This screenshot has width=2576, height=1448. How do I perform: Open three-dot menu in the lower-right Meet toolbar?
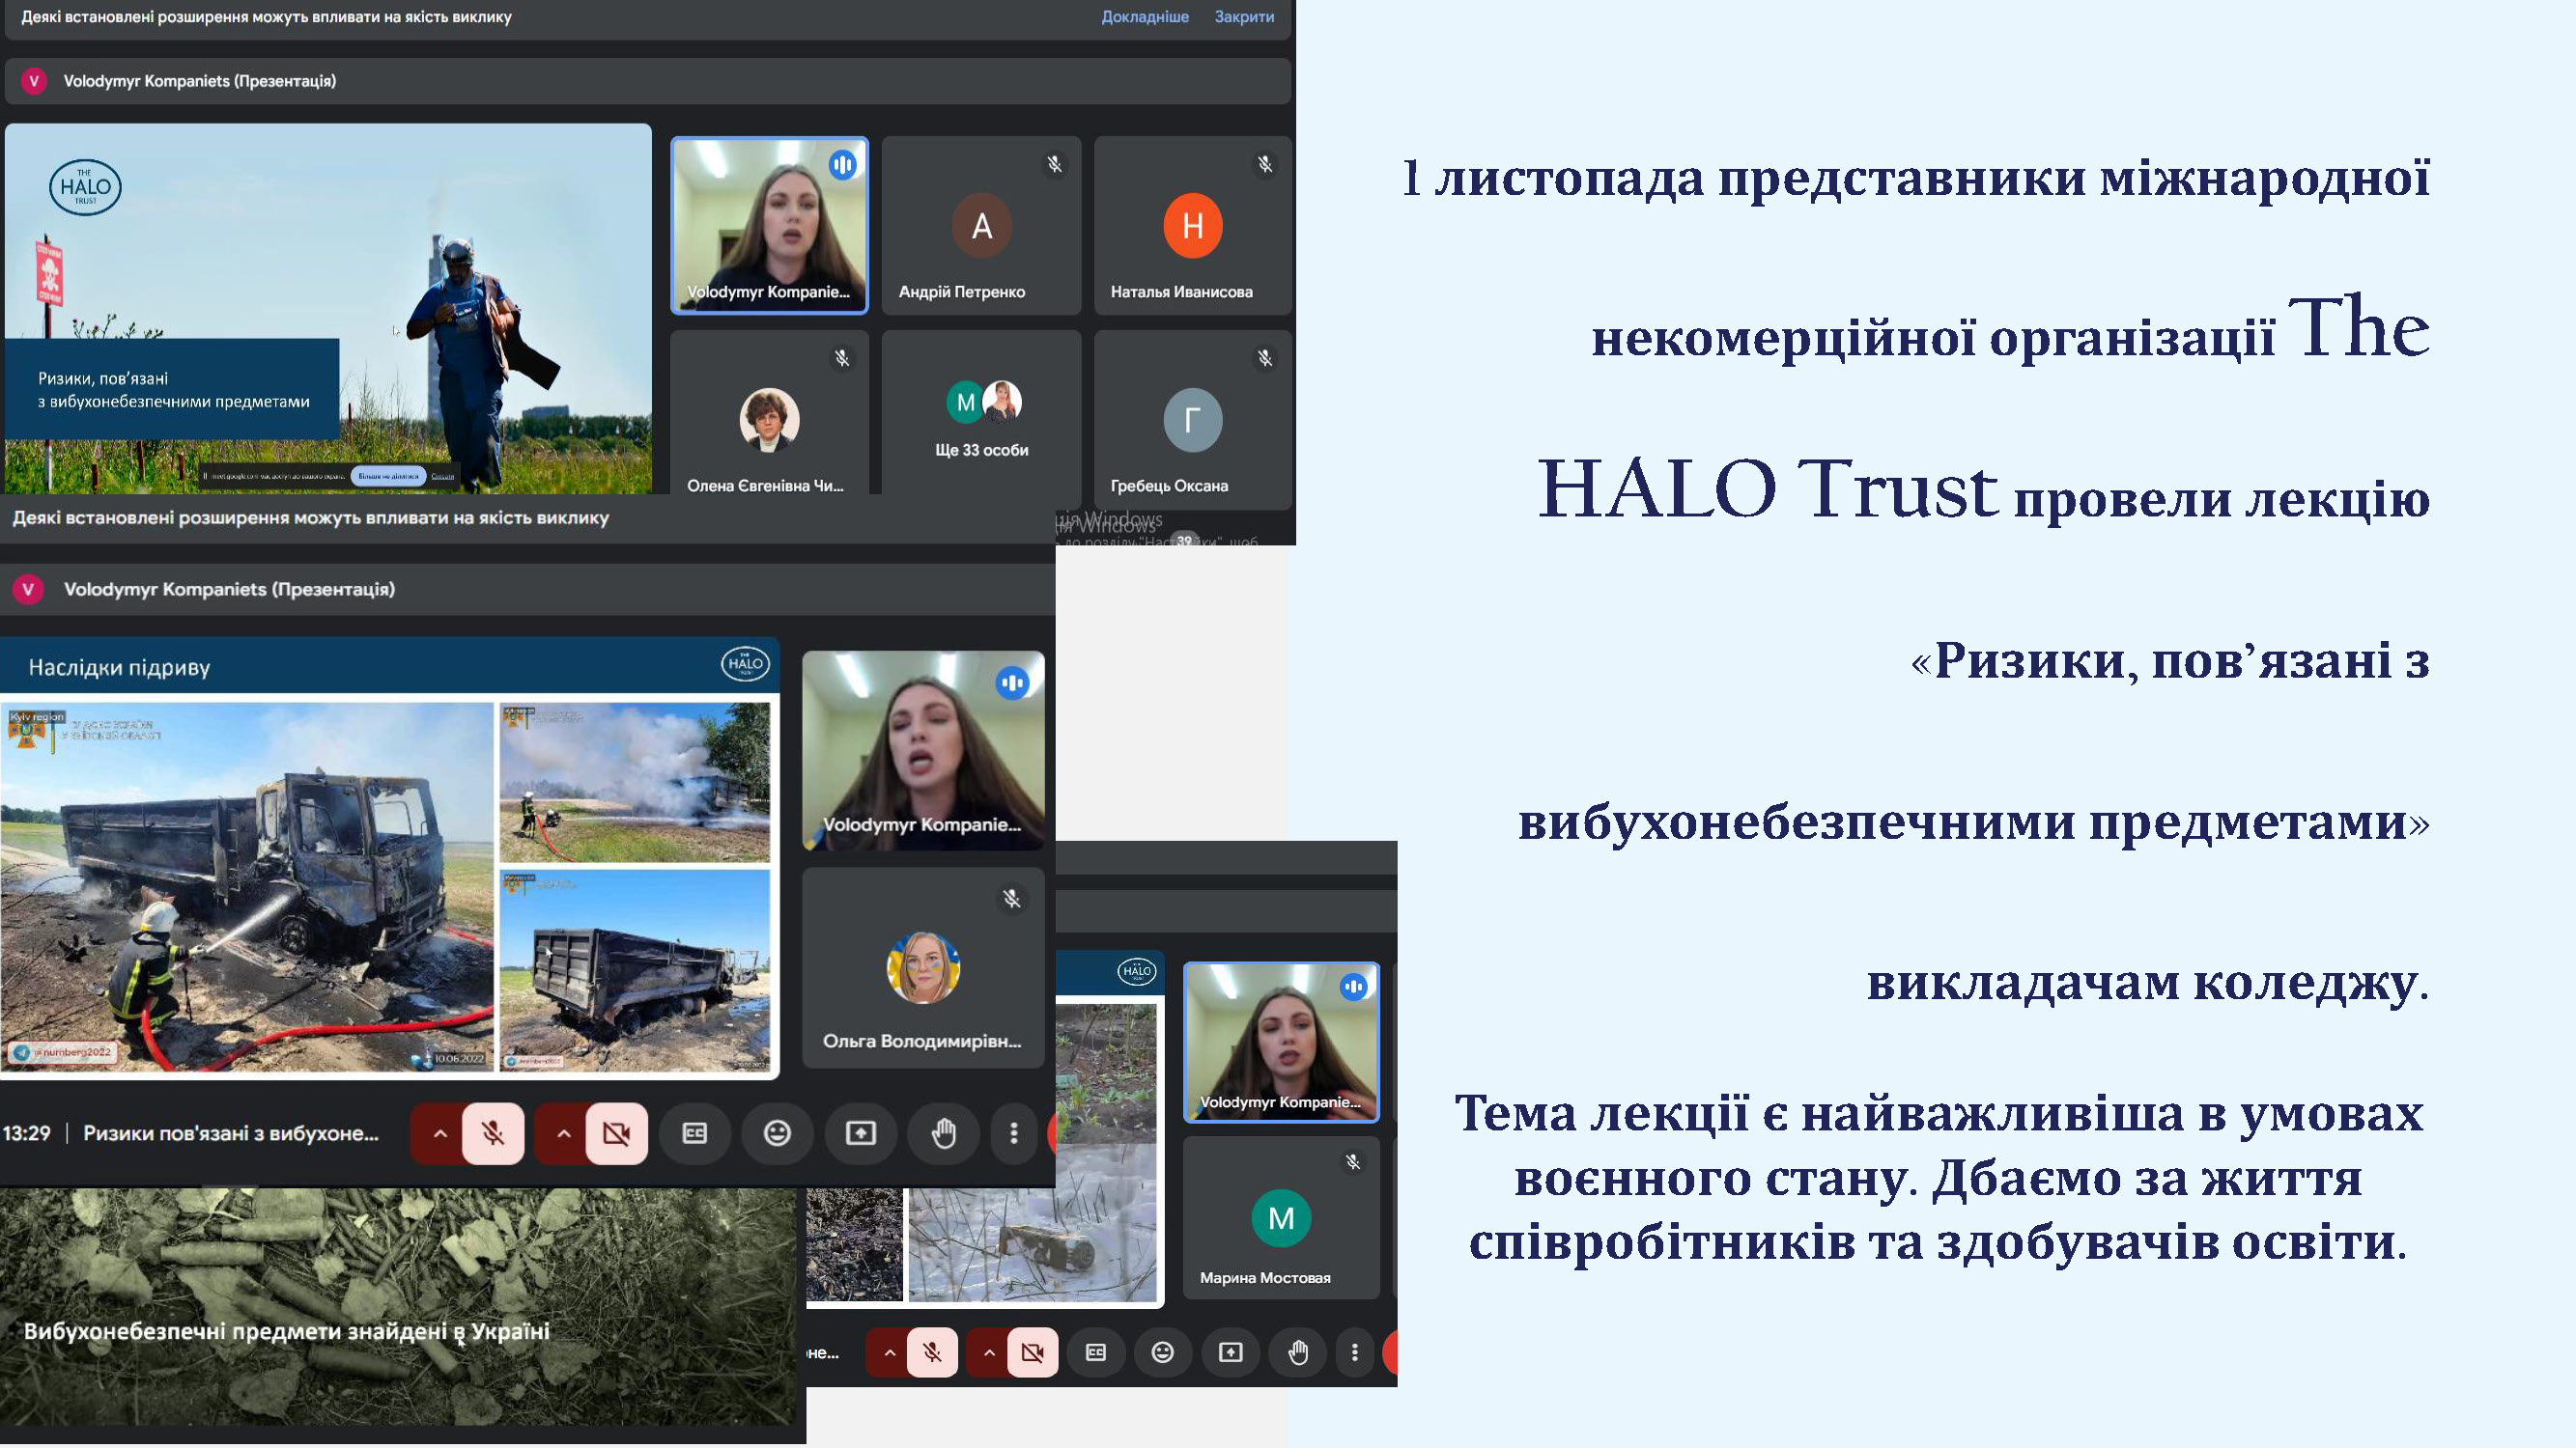coord(1355,1352)
